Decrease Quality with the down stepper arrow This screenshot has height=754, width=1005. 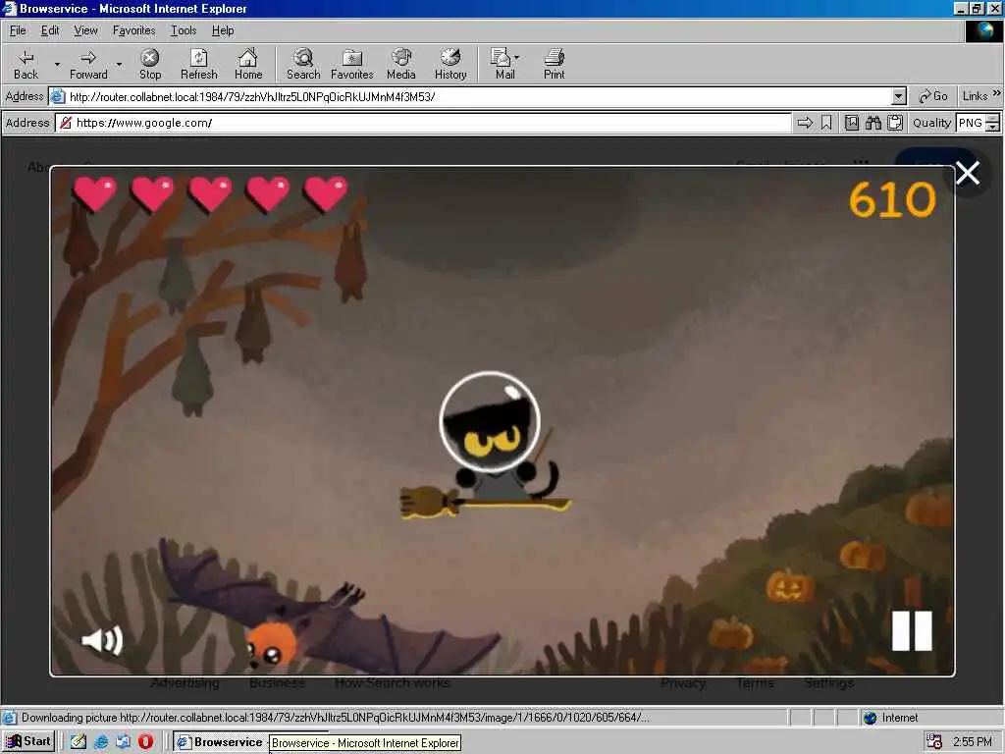pyautogui.click(x=993, y=127)
